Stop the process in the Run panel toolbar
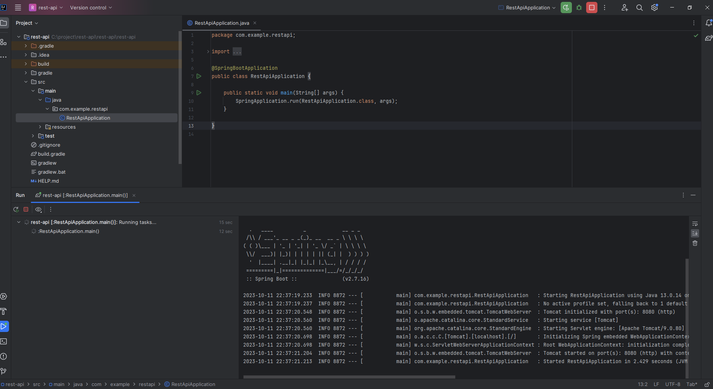This screenshot has width=713, height=389. click(26, 209)
